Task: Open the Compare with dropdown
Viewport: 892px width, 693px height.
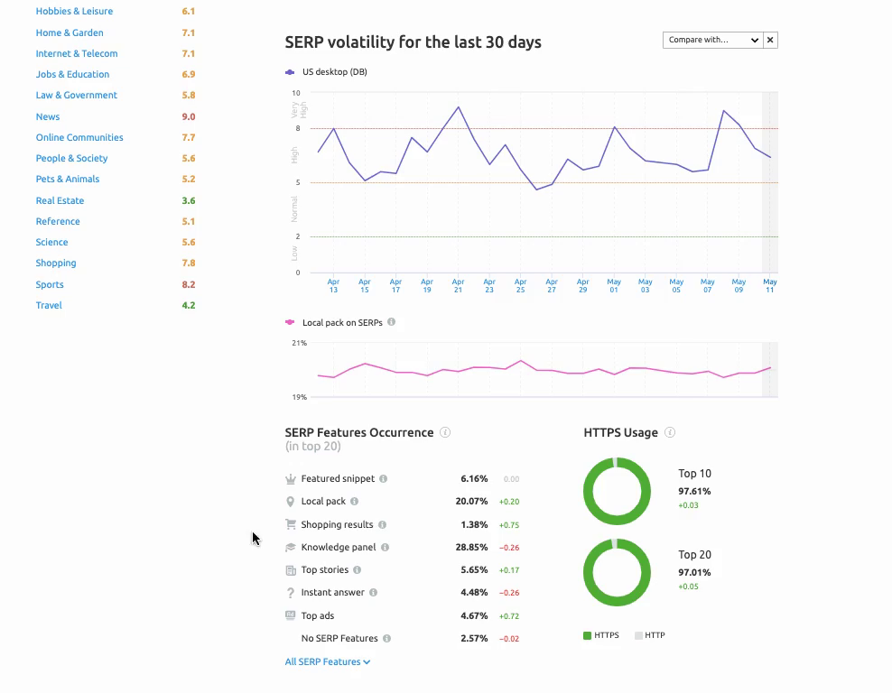Action: [x=712, y=40]
